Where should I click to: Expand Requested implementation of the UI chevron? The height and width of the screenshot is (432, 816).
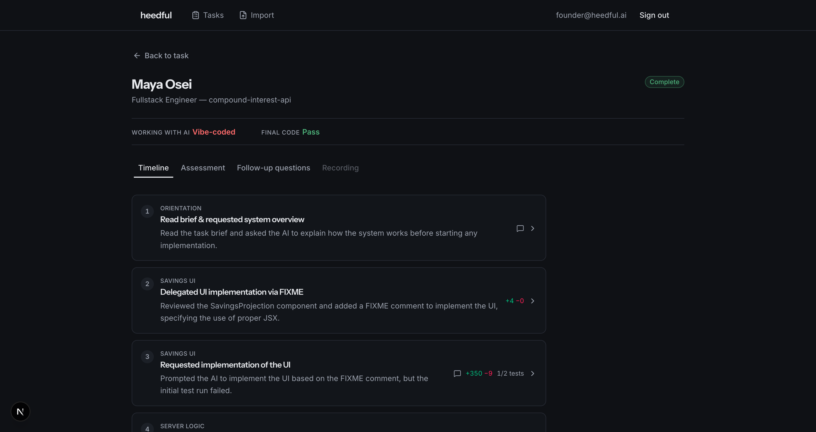(532, 373)
